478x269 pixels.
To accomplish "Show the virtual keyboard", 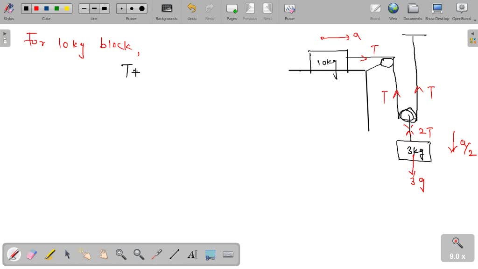I will tap(228, 254).
